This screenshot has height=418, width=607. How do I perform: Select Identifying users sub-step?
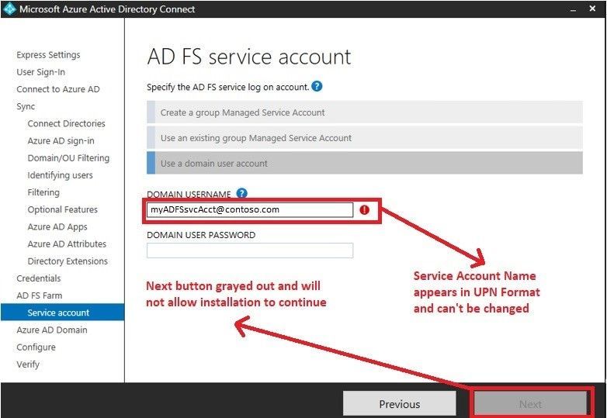pos(60,175)
